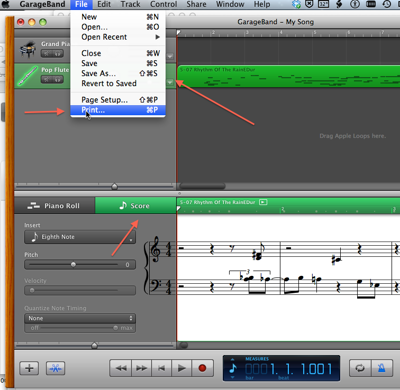Choose Print from the File menu
Viewport: 400px width, 390px height.
click(x=118, y=110)
